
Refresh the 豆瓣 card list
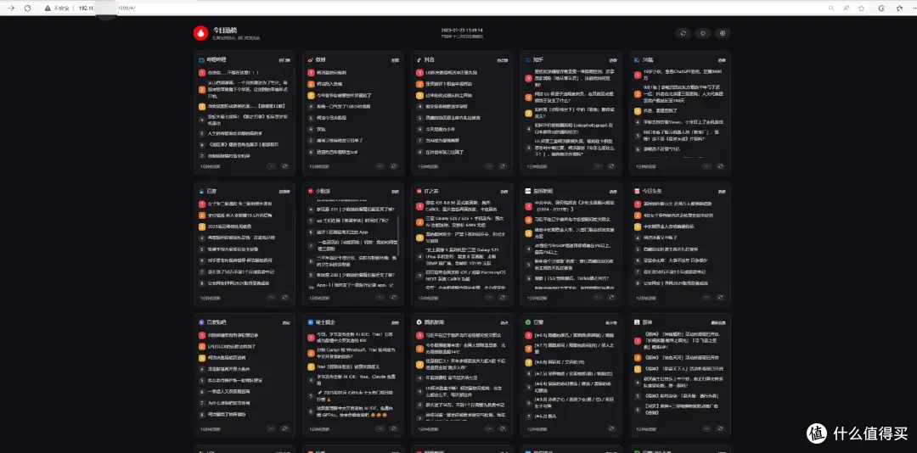[x=611, y=428]
